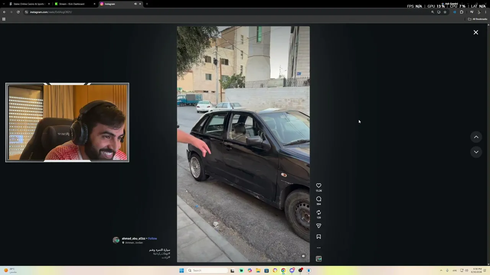Mute the reel audio with the speaker button
This screenshot has height=275, width=490.
(303, 256)
